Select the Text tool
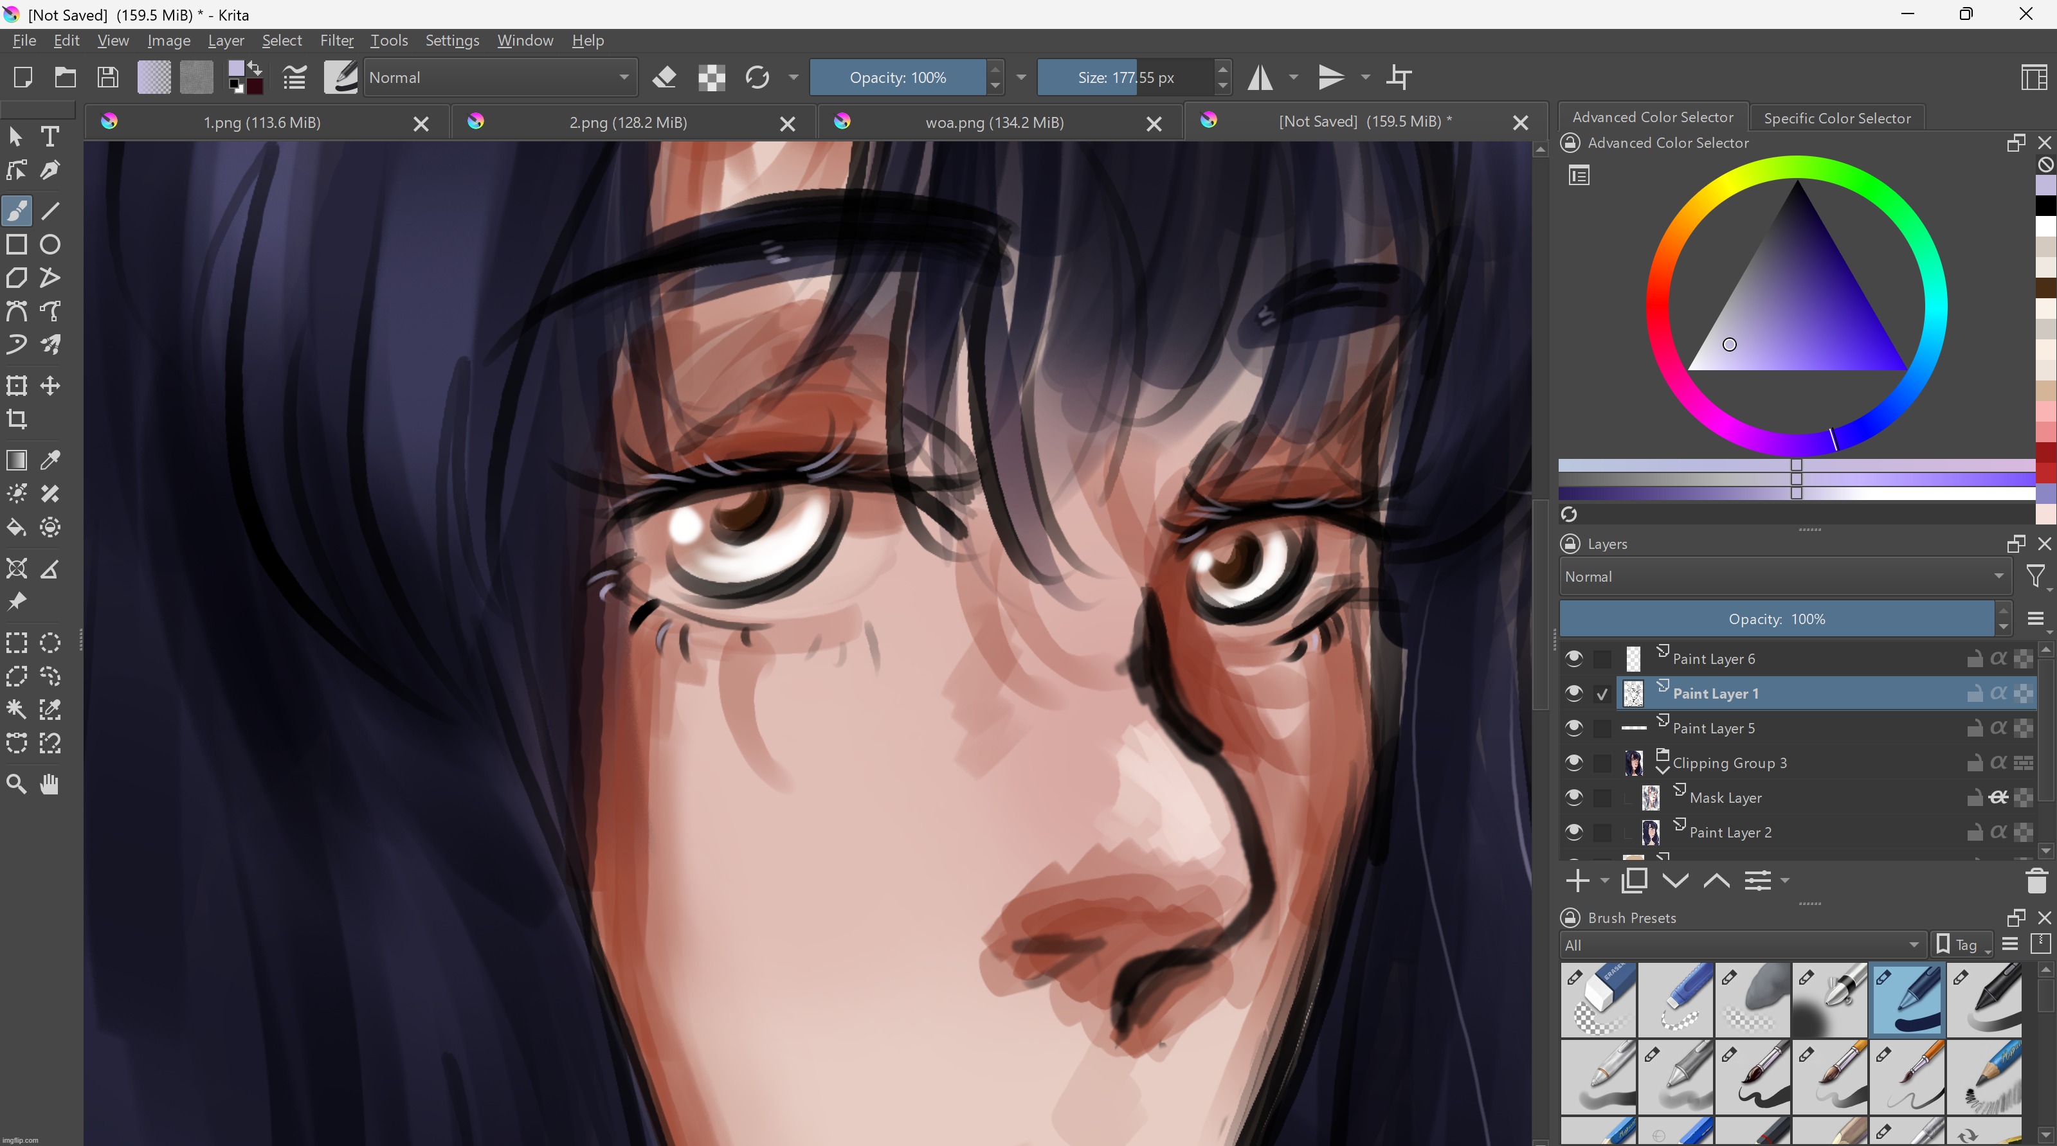The width and height of the screenshot is (2057, 1146). [x=50, y=136]
